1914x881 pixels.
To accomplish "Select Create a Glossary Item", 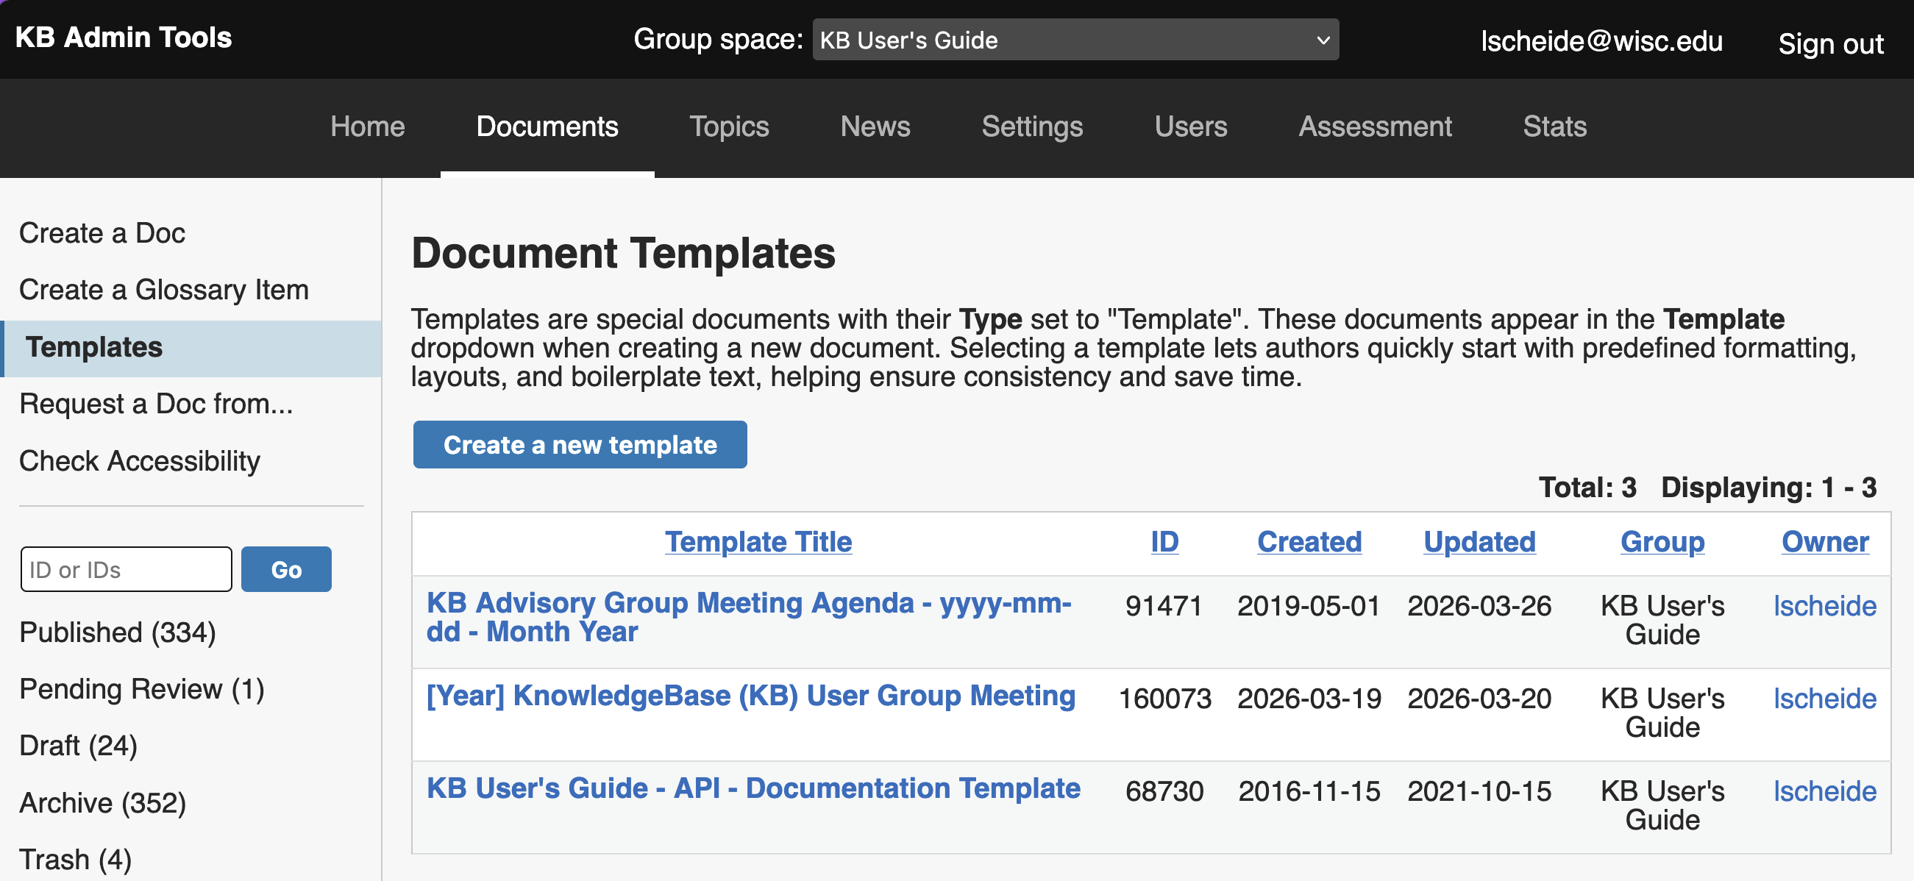I will (163, 290).
